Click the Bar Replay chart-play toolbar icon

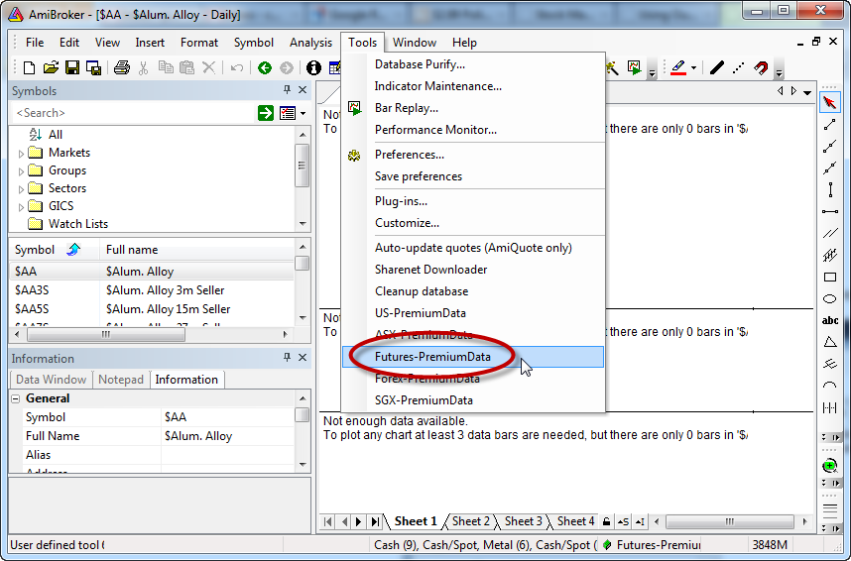click(x=634, y=67)
